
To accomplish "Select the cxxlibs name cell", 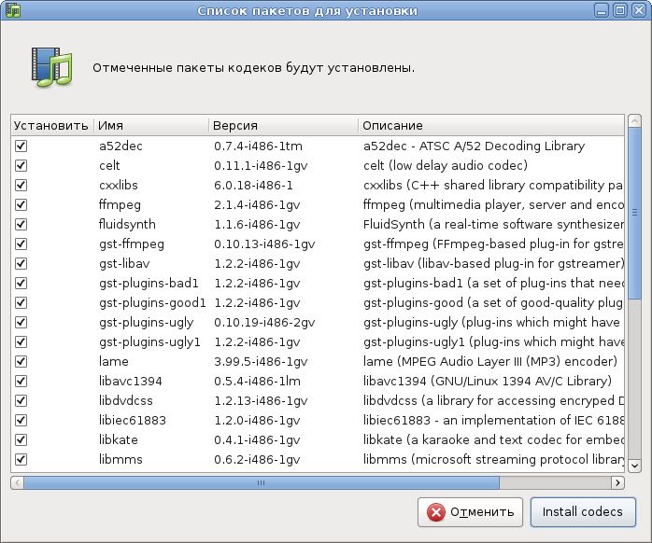I will click(x=118, y=185).
